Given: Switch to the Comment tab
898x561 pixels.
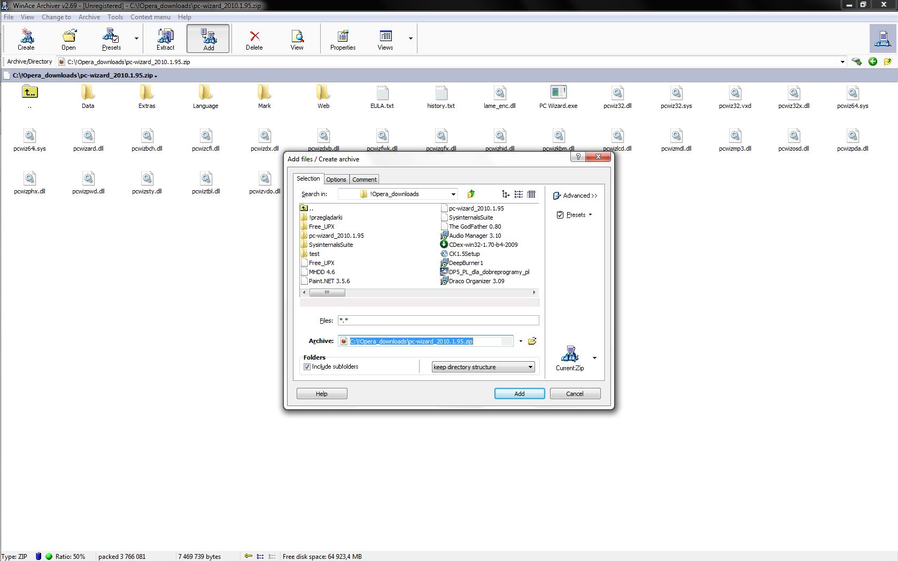Looking at the screenshot, I should 365,180.
